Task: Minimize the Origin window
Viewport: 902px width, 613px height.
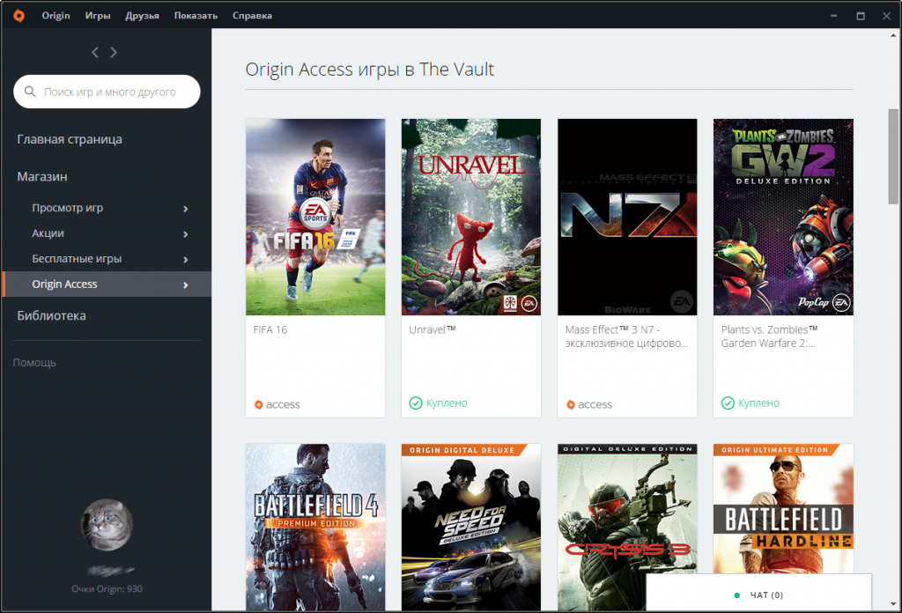Action: 833,16
